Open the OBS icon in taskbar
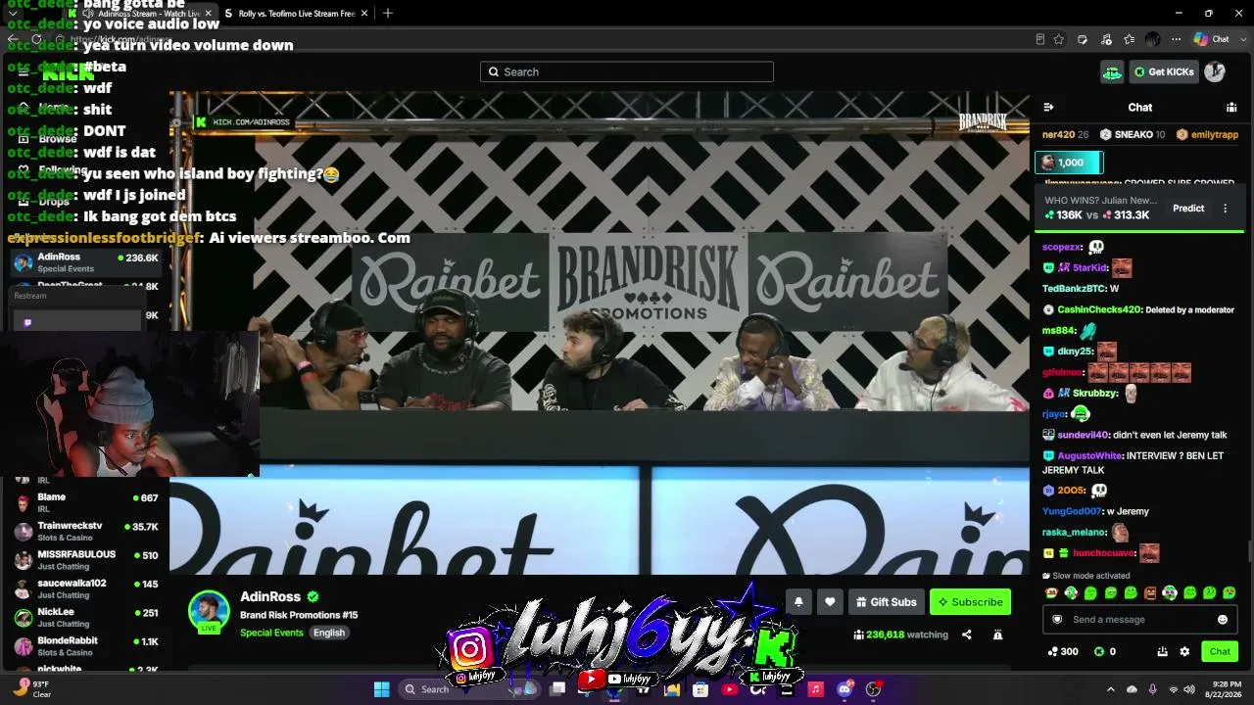This screenshot has width=1254, height=705. pos(873,689)
